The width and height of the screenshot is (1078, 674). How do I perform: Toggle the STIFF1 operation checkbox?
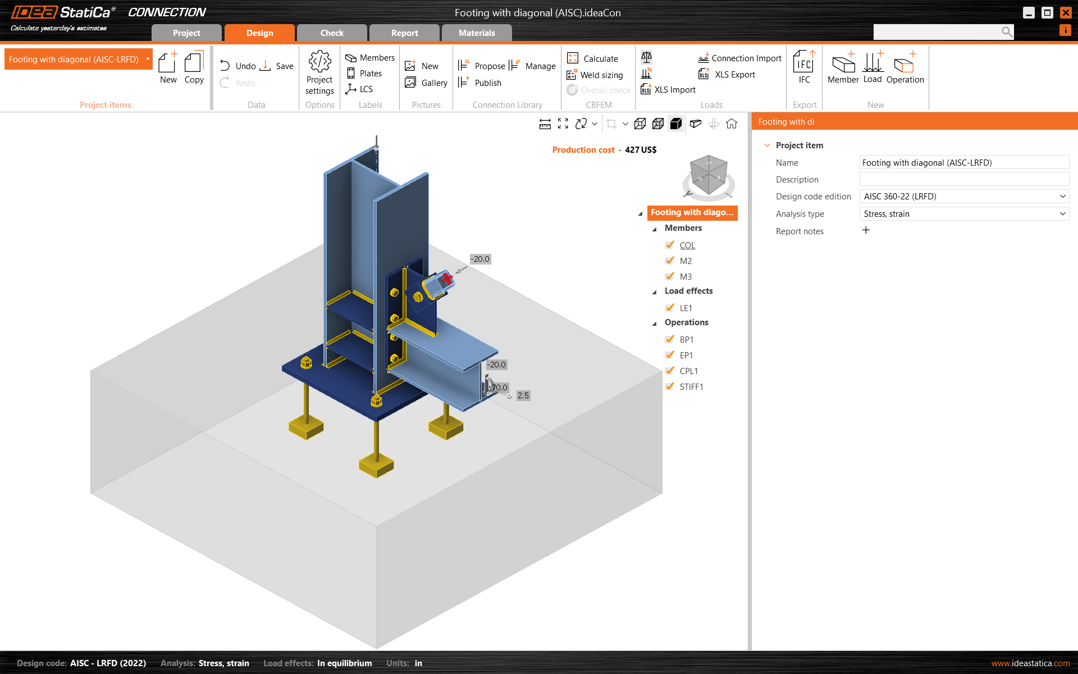click(670, 386)
